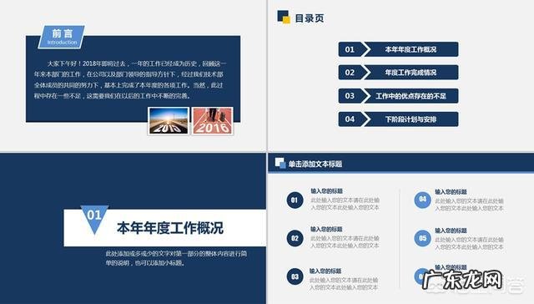534x304 pixels.
Task: Click the light blue 05 circle
Action: 422,238
